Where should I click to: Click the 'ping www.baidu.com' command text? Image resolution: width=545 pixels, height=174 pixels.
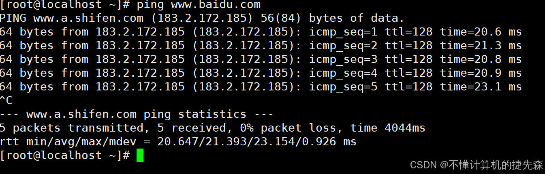click(199, 5)
